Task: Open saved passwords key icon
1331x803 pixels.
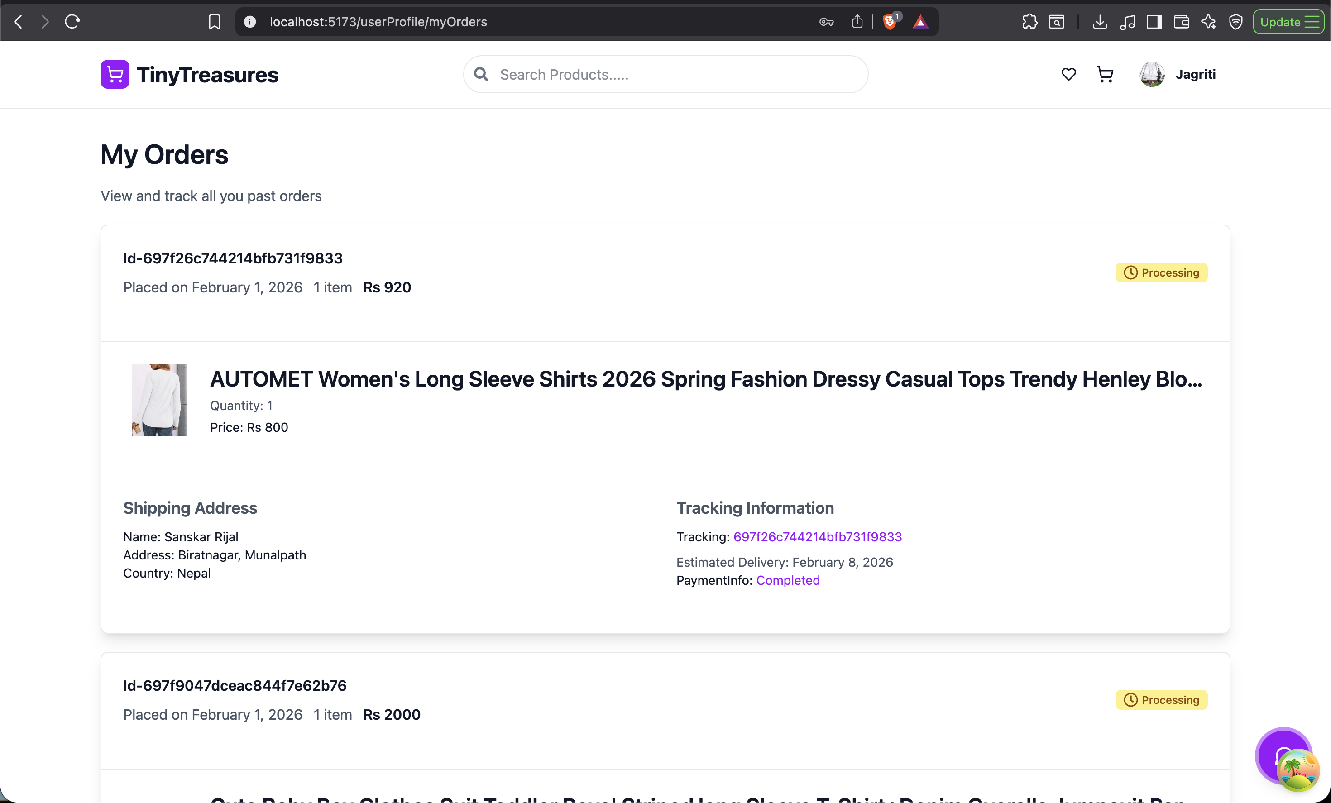Action: point(827,22)
